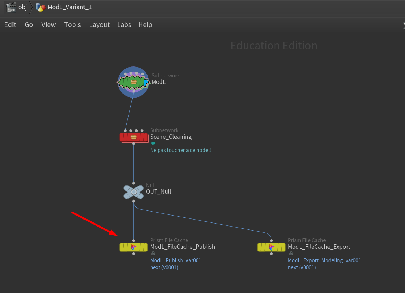
Task: Select the ModL_FileCache_Export Prism node
Action: (271, 247)
